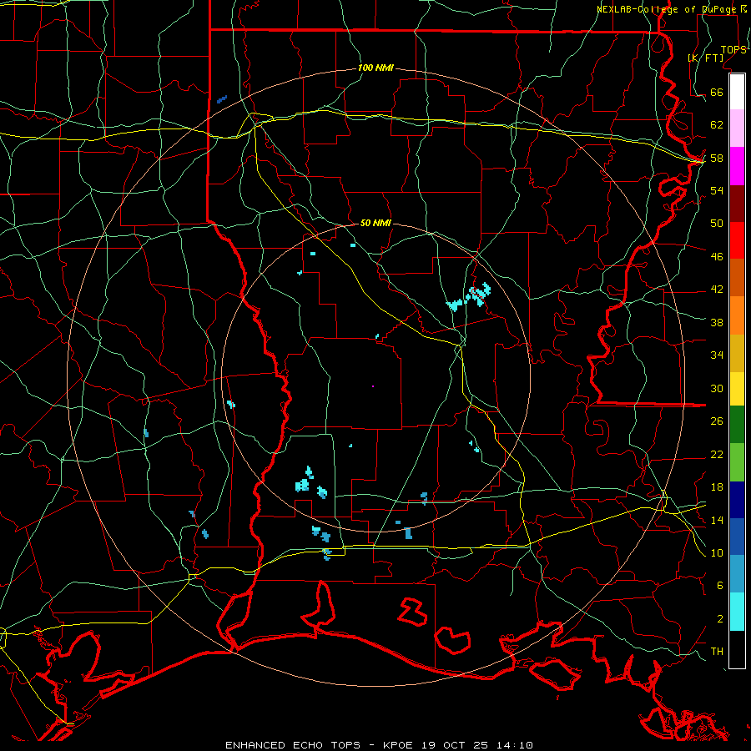
Task: Click the "TOPS" legend heading
Action: (x=733, y=50)
